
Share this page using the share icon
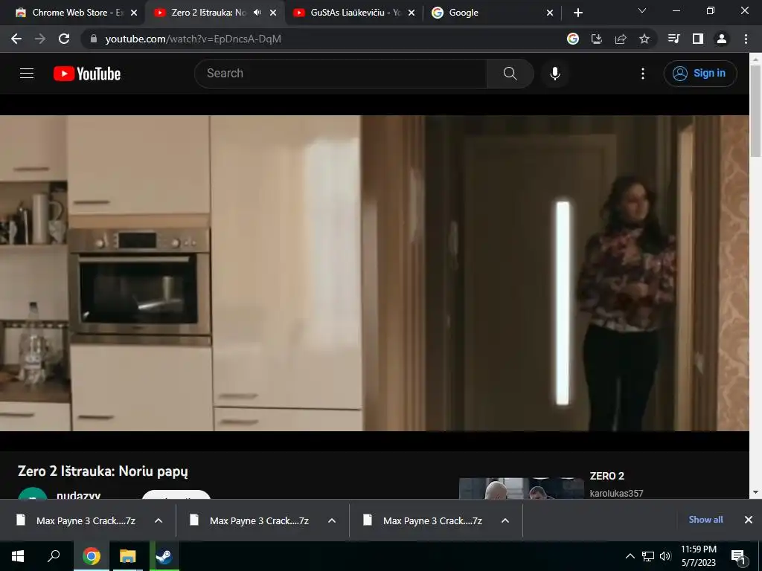click(621, 39)
